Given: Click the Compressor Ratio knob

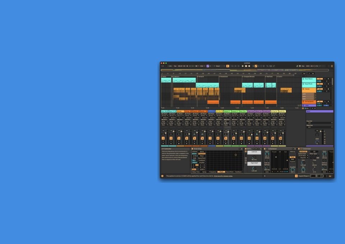Looking at the screenshot, I should coord(267,153).
